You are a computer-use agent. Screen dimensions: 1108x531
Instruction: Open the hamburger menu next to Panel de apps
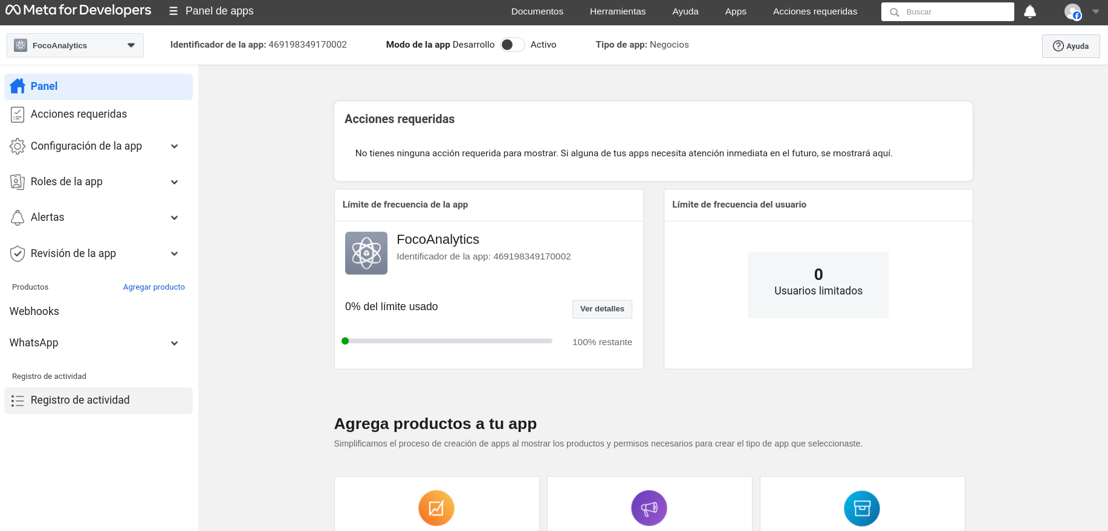tap(173, 11)
